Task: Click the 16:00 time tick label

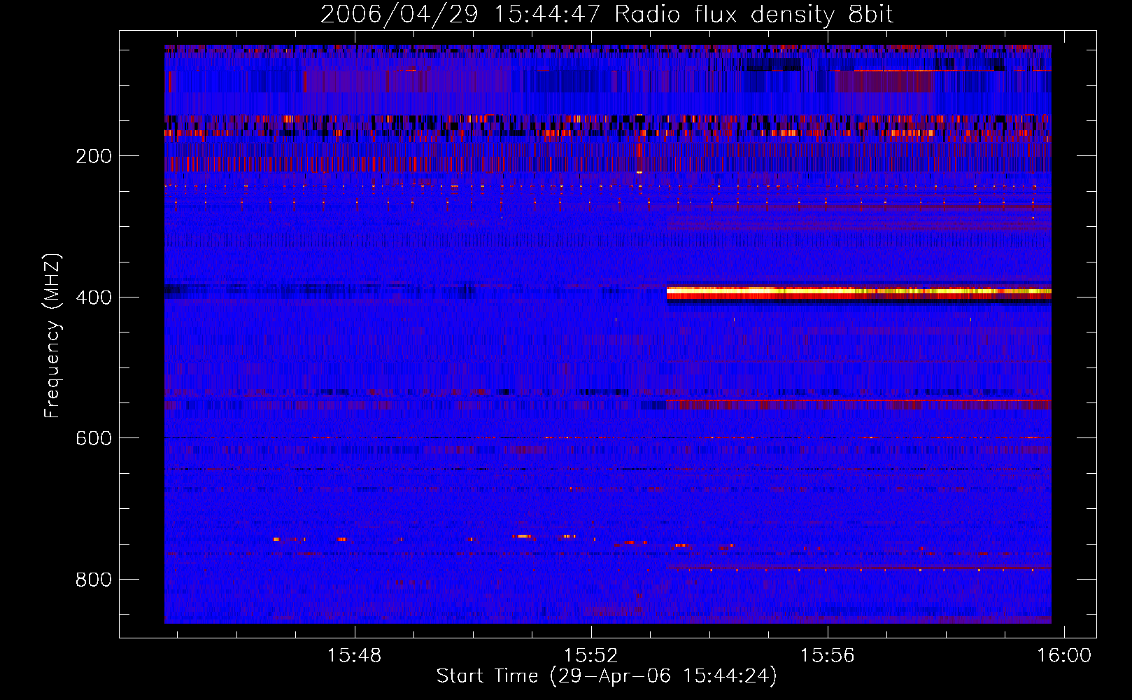Action: [x=1064, y=656]
